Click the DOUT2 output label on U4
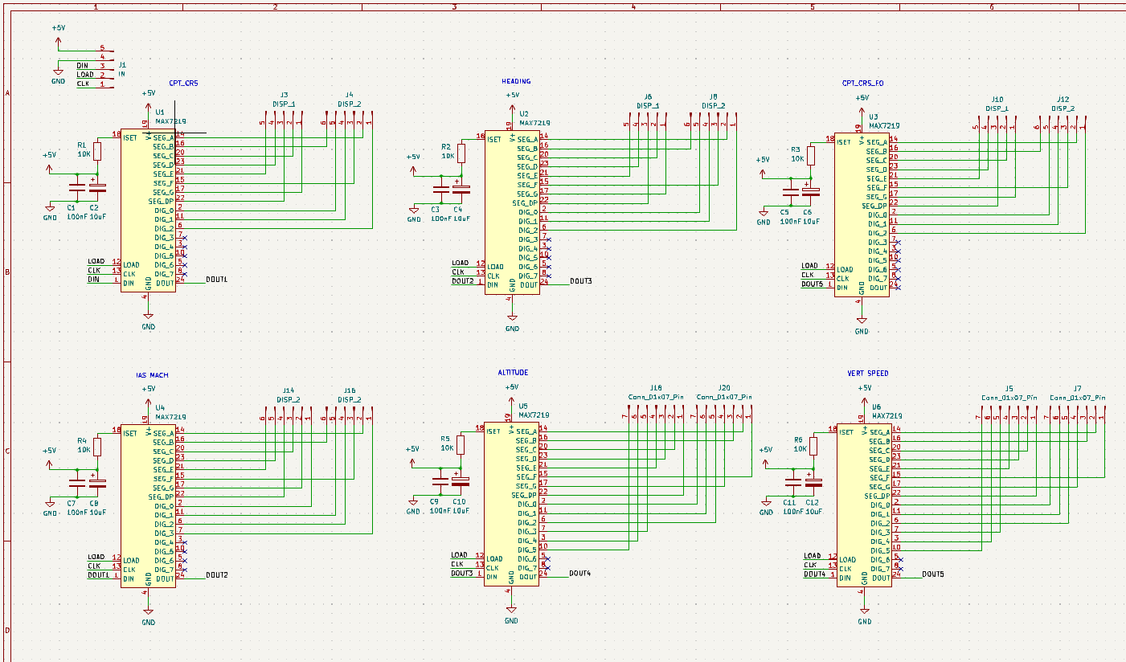Screen dimensions: 1126x662 [217, 575]
